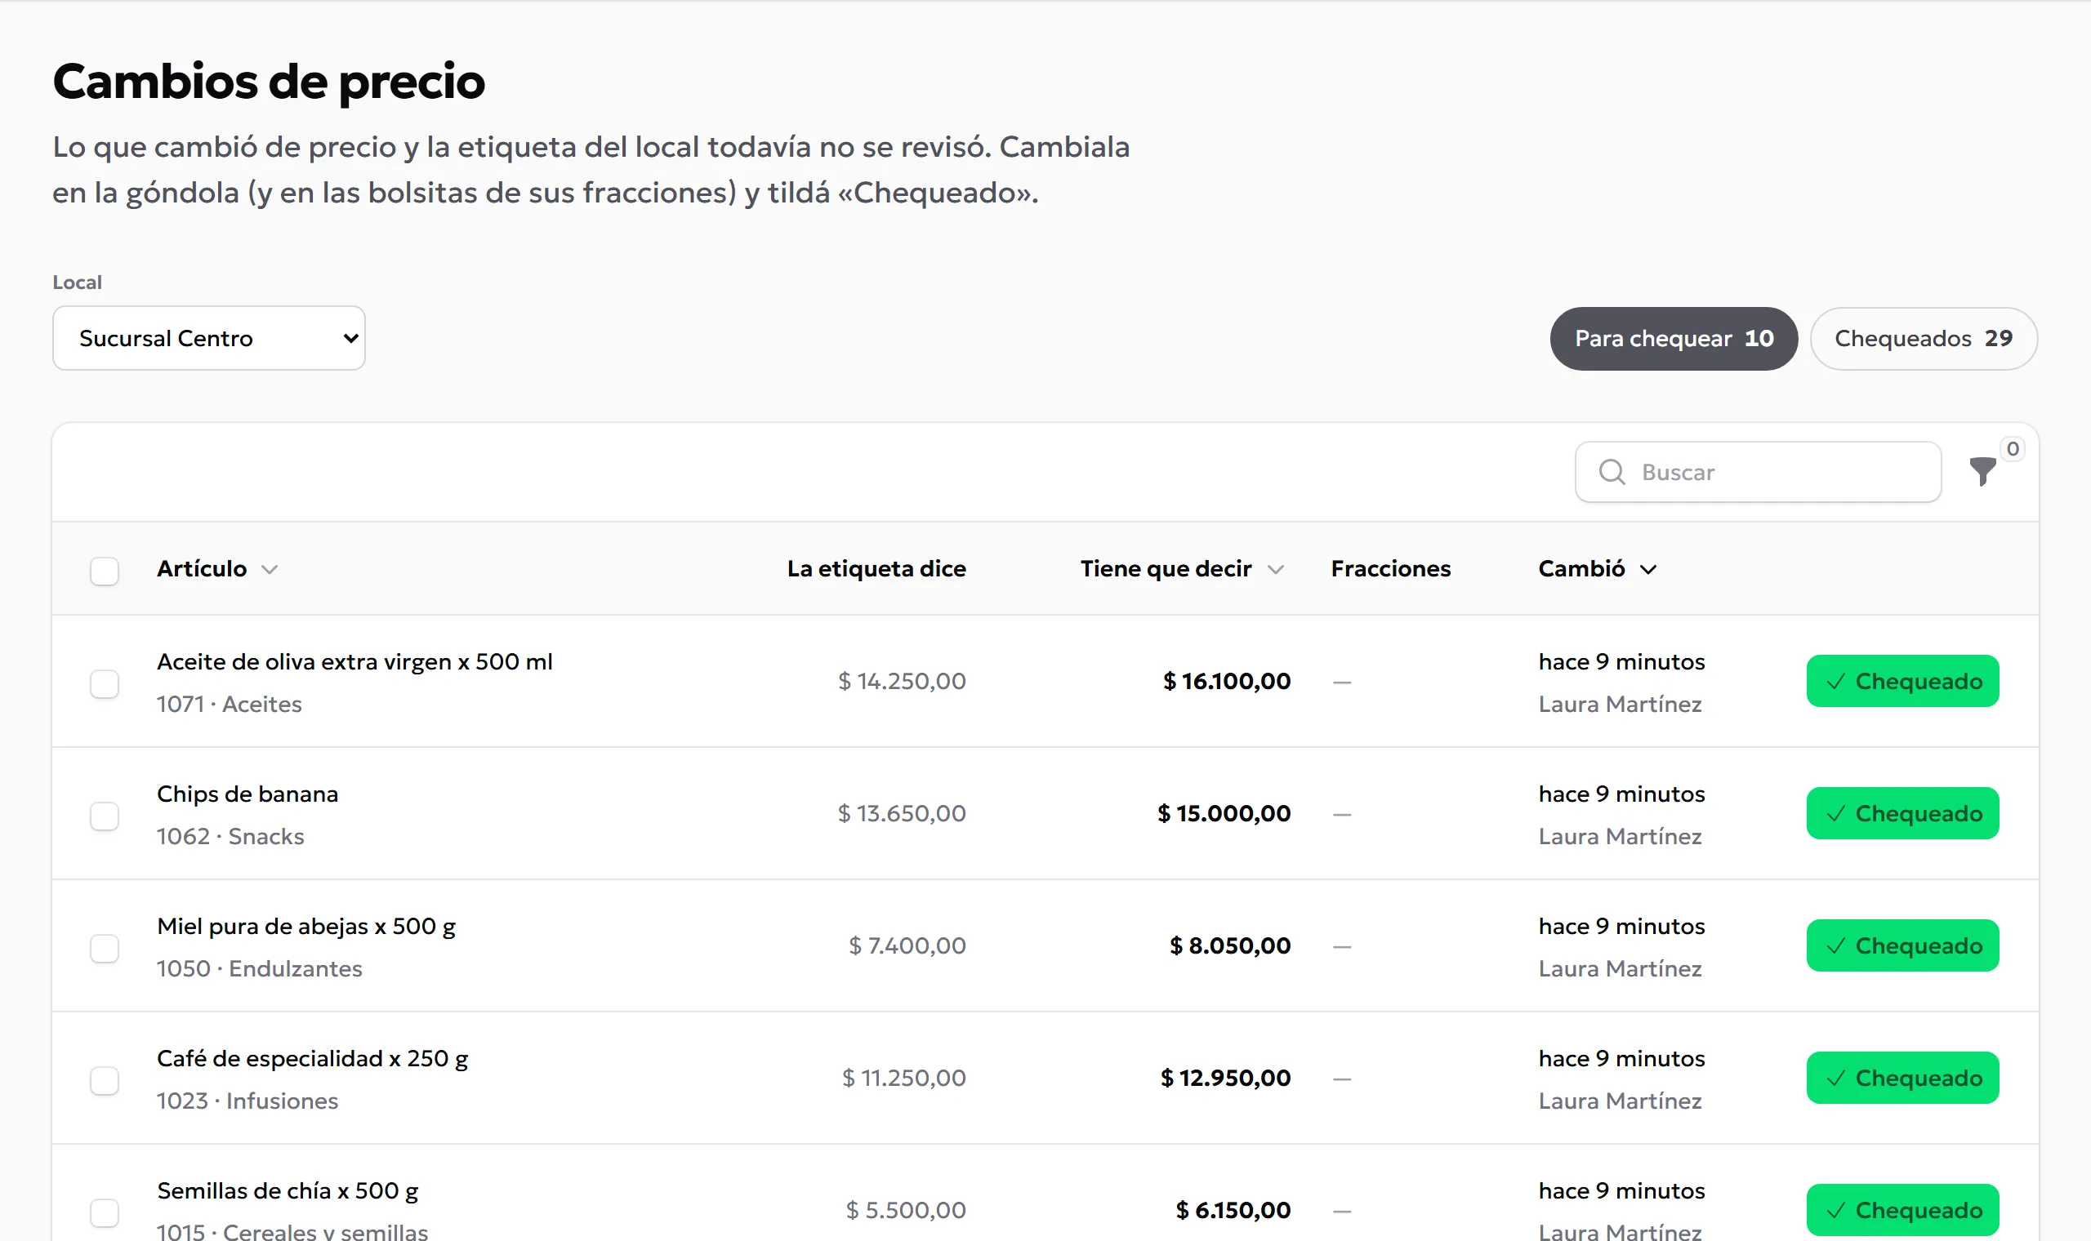Click the Cambios de precio page heading
2091x1241 pixels.
(x=269, y=82)
